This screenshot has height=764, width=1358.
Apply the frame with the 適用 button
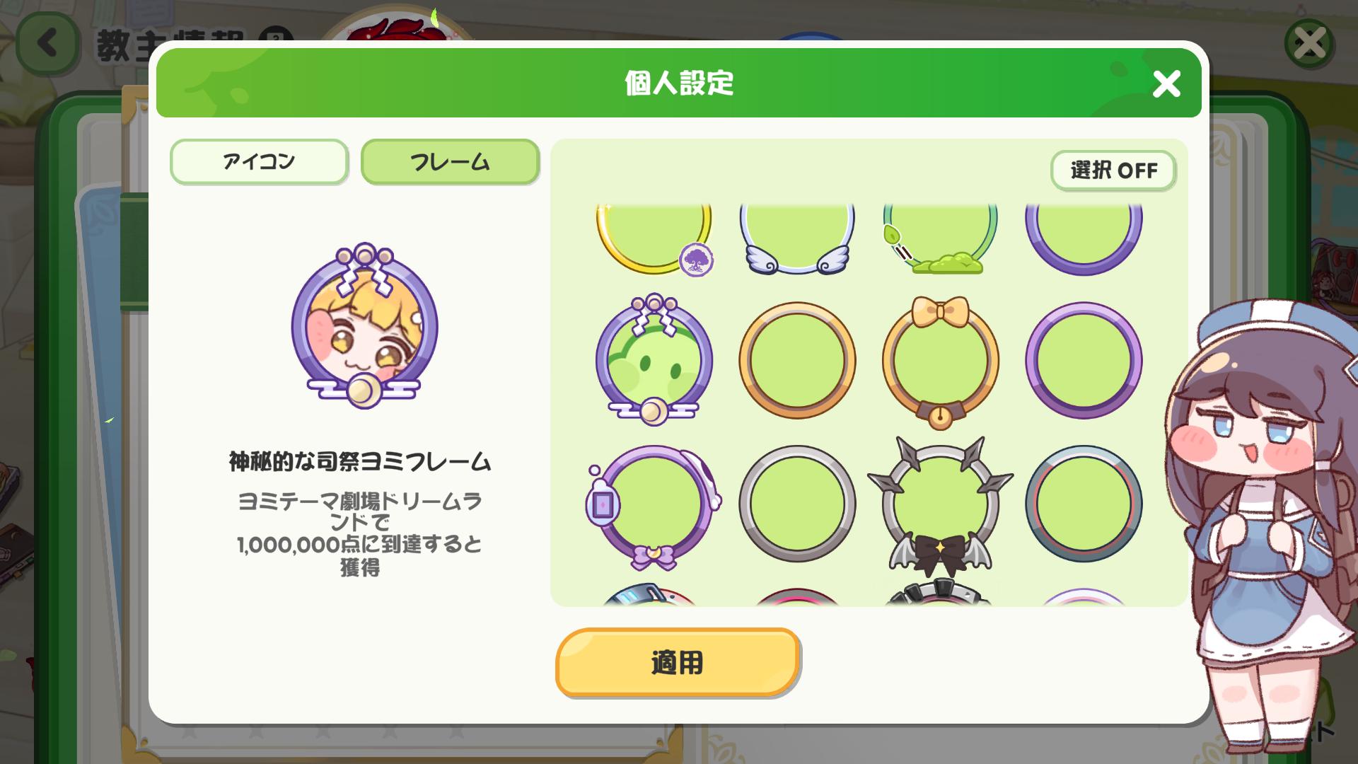[x=678, y=663]
